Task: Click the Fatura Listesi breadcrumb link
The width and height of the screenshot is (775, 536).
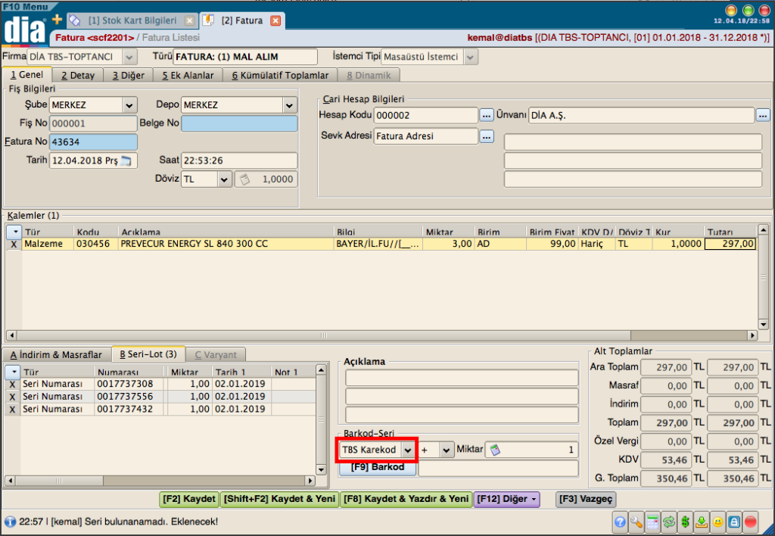Action: 171,38
